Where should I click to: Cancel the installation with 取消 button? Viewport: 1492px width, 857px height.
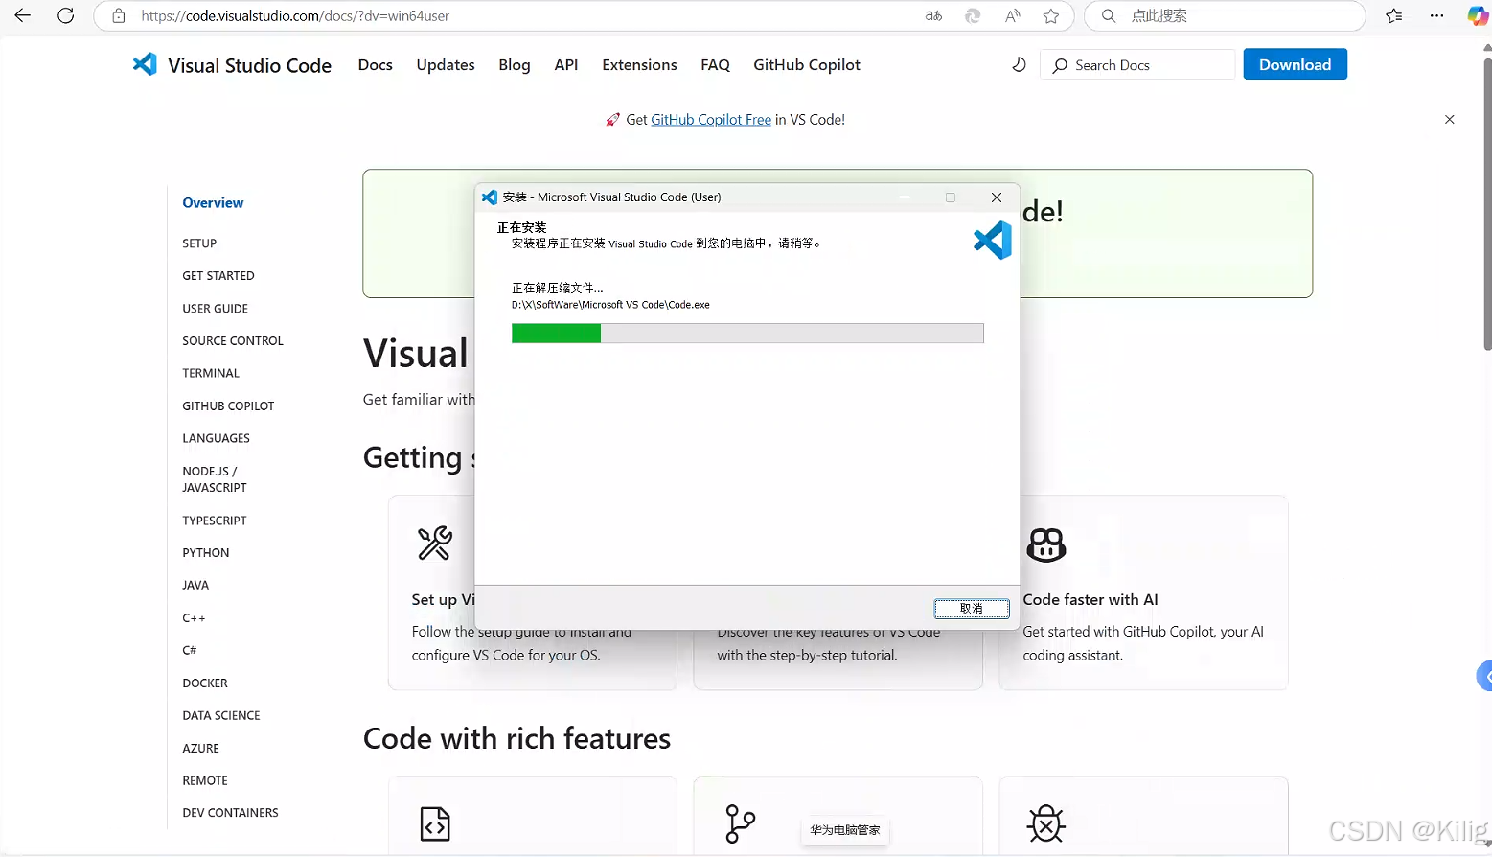click(x=972, y=608)
